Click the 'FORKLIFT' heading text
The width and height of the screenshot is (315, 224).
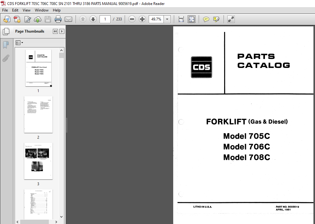point(226,122)
